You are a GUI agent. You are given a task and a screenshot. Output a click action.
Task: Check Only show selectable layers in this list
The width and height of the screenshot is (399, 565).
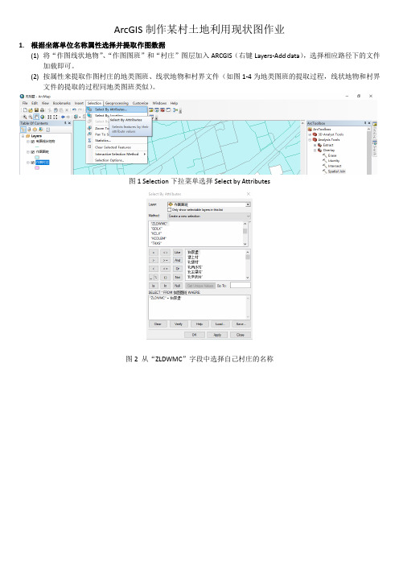(x=169, y=210)
